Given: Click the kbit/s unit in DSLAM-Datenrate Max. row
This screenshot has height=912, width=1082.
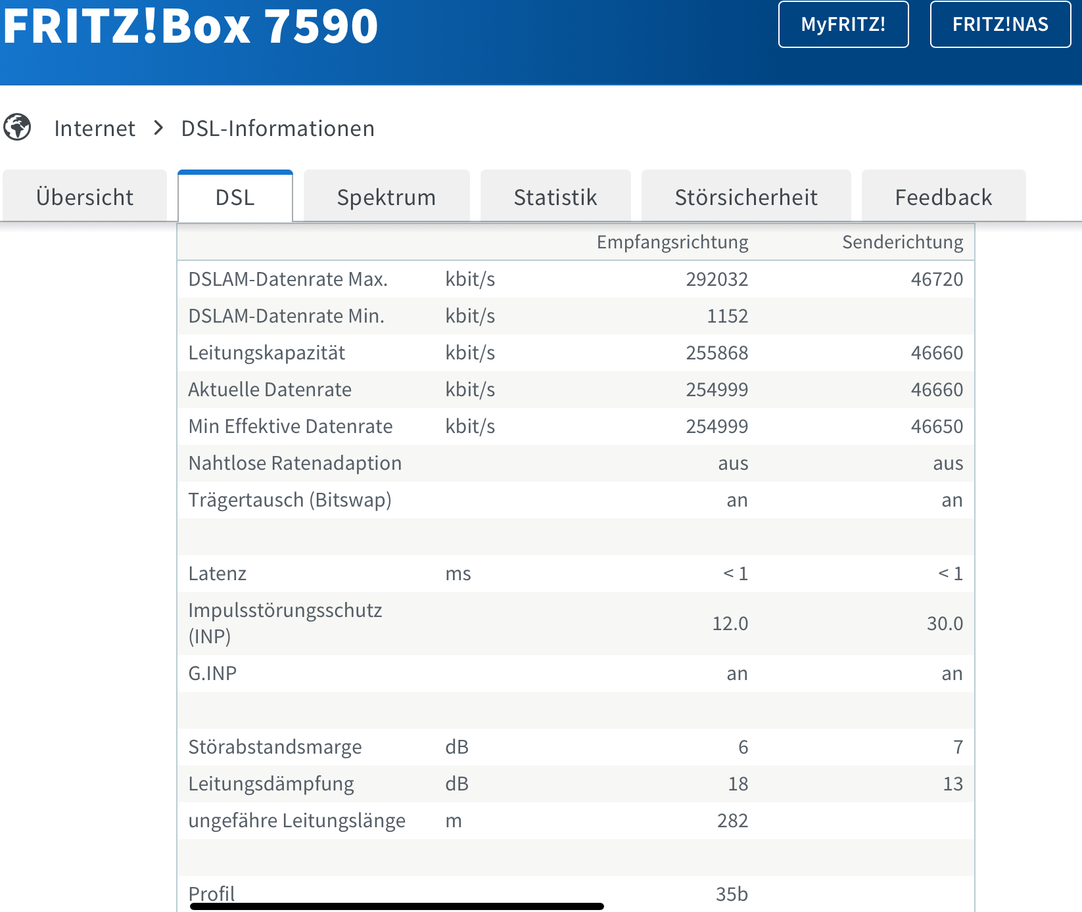Looking at the screenshot, I should [470, 279].
